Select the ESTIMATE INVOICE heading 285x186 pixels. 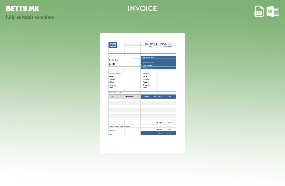[158, 44]
